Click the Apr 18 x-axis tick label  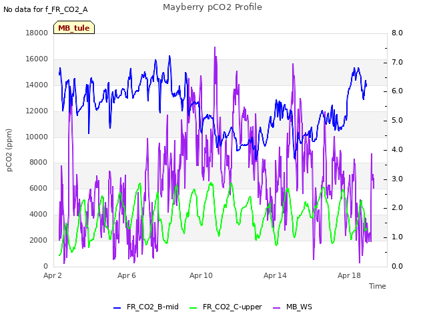coord(349,275)
